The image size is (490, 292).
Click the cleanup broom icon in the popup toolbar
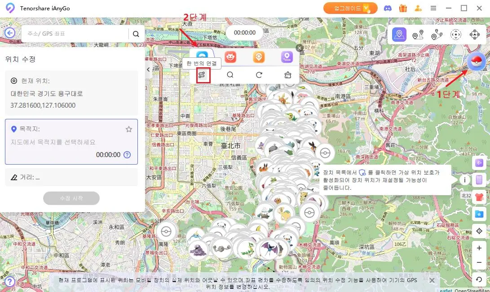tap(288, 75)
